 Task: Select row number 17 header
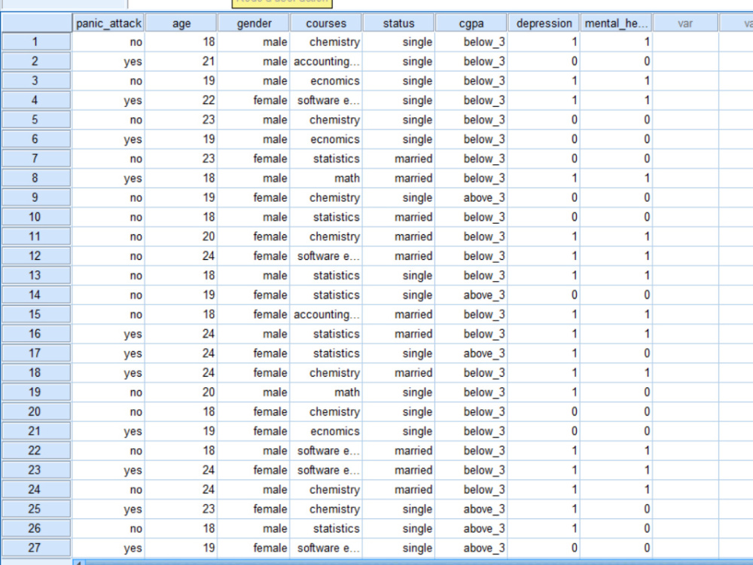coord(36,353)
